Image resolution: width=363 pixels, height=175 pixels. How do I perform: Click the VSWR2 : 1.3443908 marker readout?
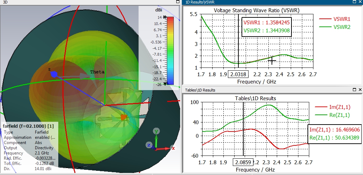(266, 31)
